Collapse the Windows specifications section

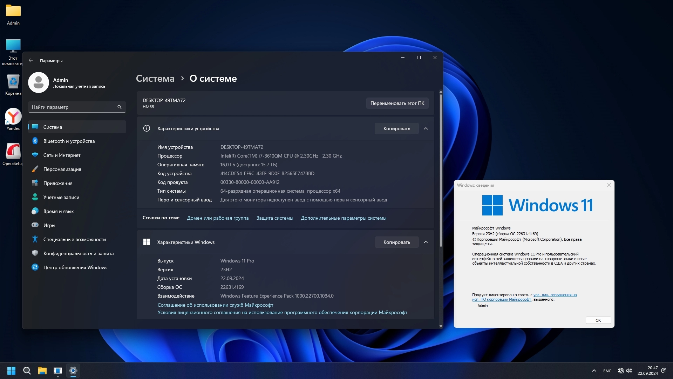tap(426, 242)
